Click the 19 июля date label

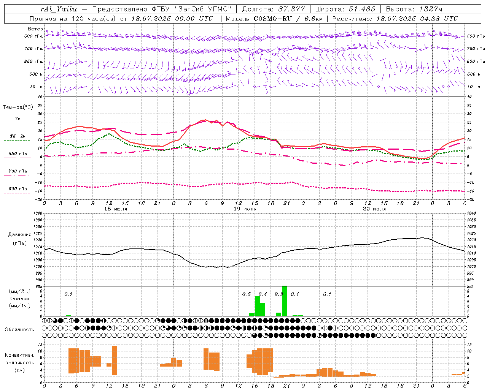point(245,209)
